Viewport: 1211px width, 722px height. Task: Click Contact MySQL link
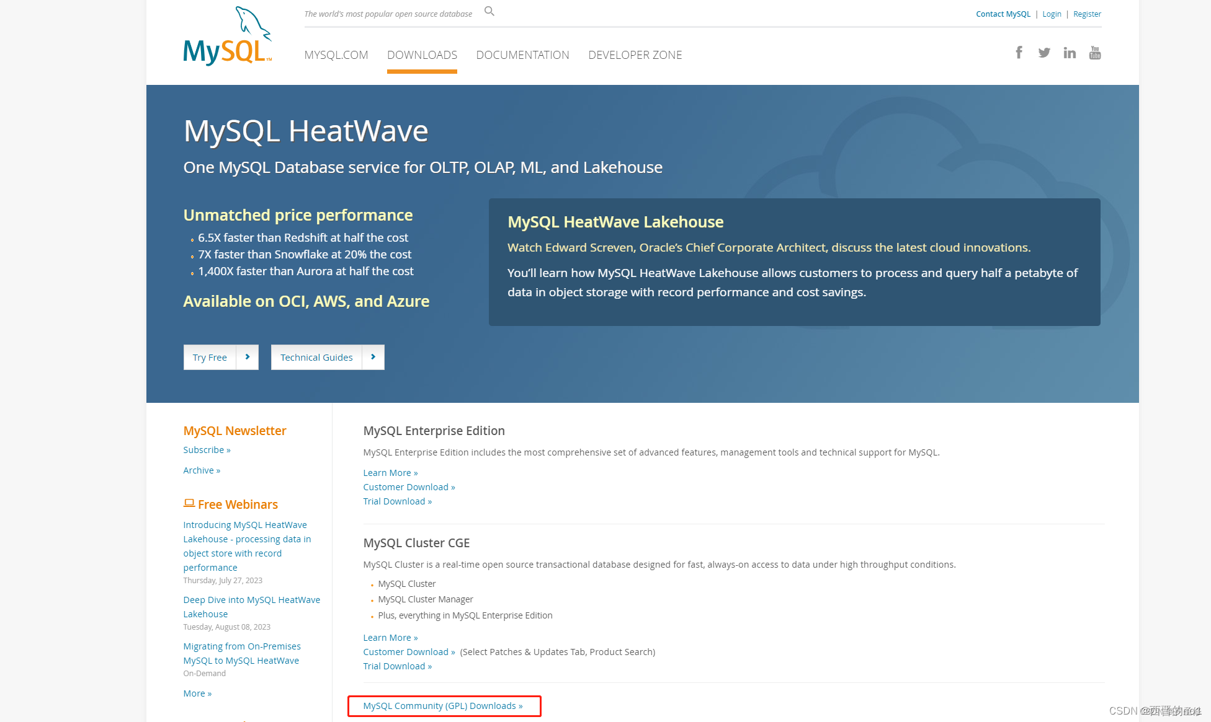click(x=1003, y=14)
